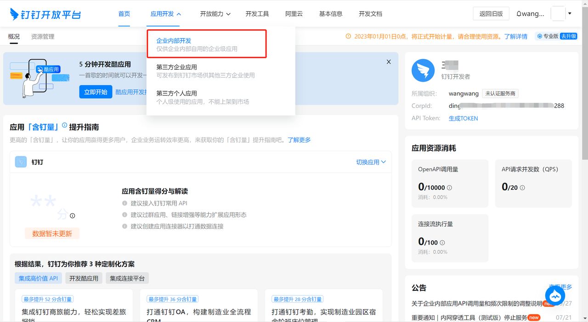Screen dimensions: 588x322
Task: Expand the account dropdown arrow
Action: [x=570, y=14]
